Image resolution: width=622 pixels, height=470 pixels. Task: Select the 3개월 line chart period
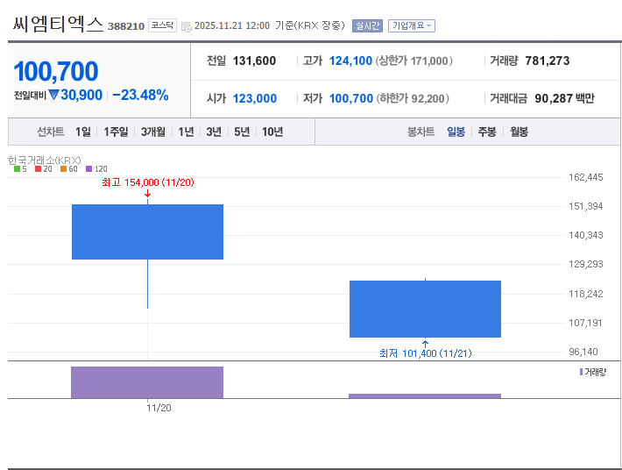pyautogui.click(x=153, y=132)
